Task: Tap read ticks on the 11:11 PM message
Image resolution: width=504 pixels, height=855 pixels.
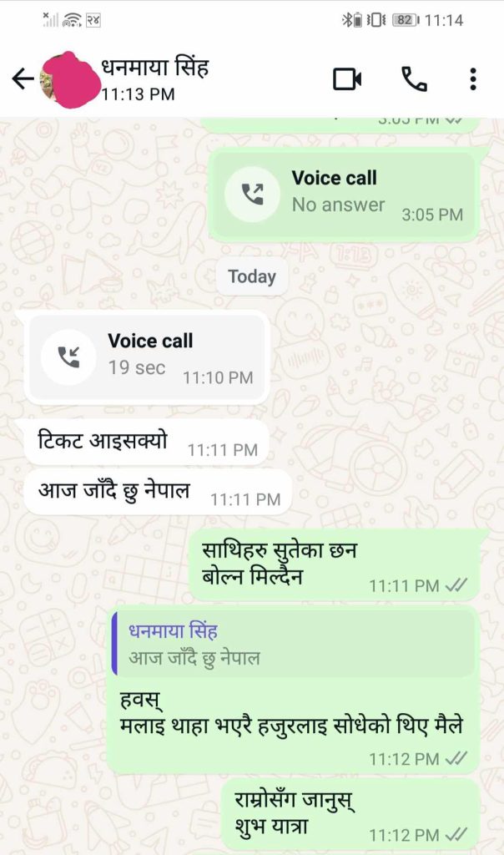Action: click(456, 585)
